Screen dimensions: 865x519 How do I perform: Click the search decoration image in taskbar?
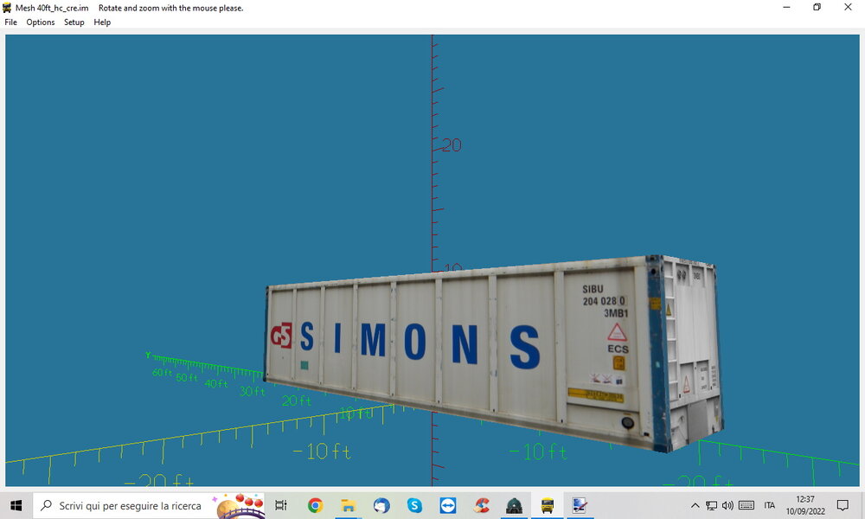(240, 506)
